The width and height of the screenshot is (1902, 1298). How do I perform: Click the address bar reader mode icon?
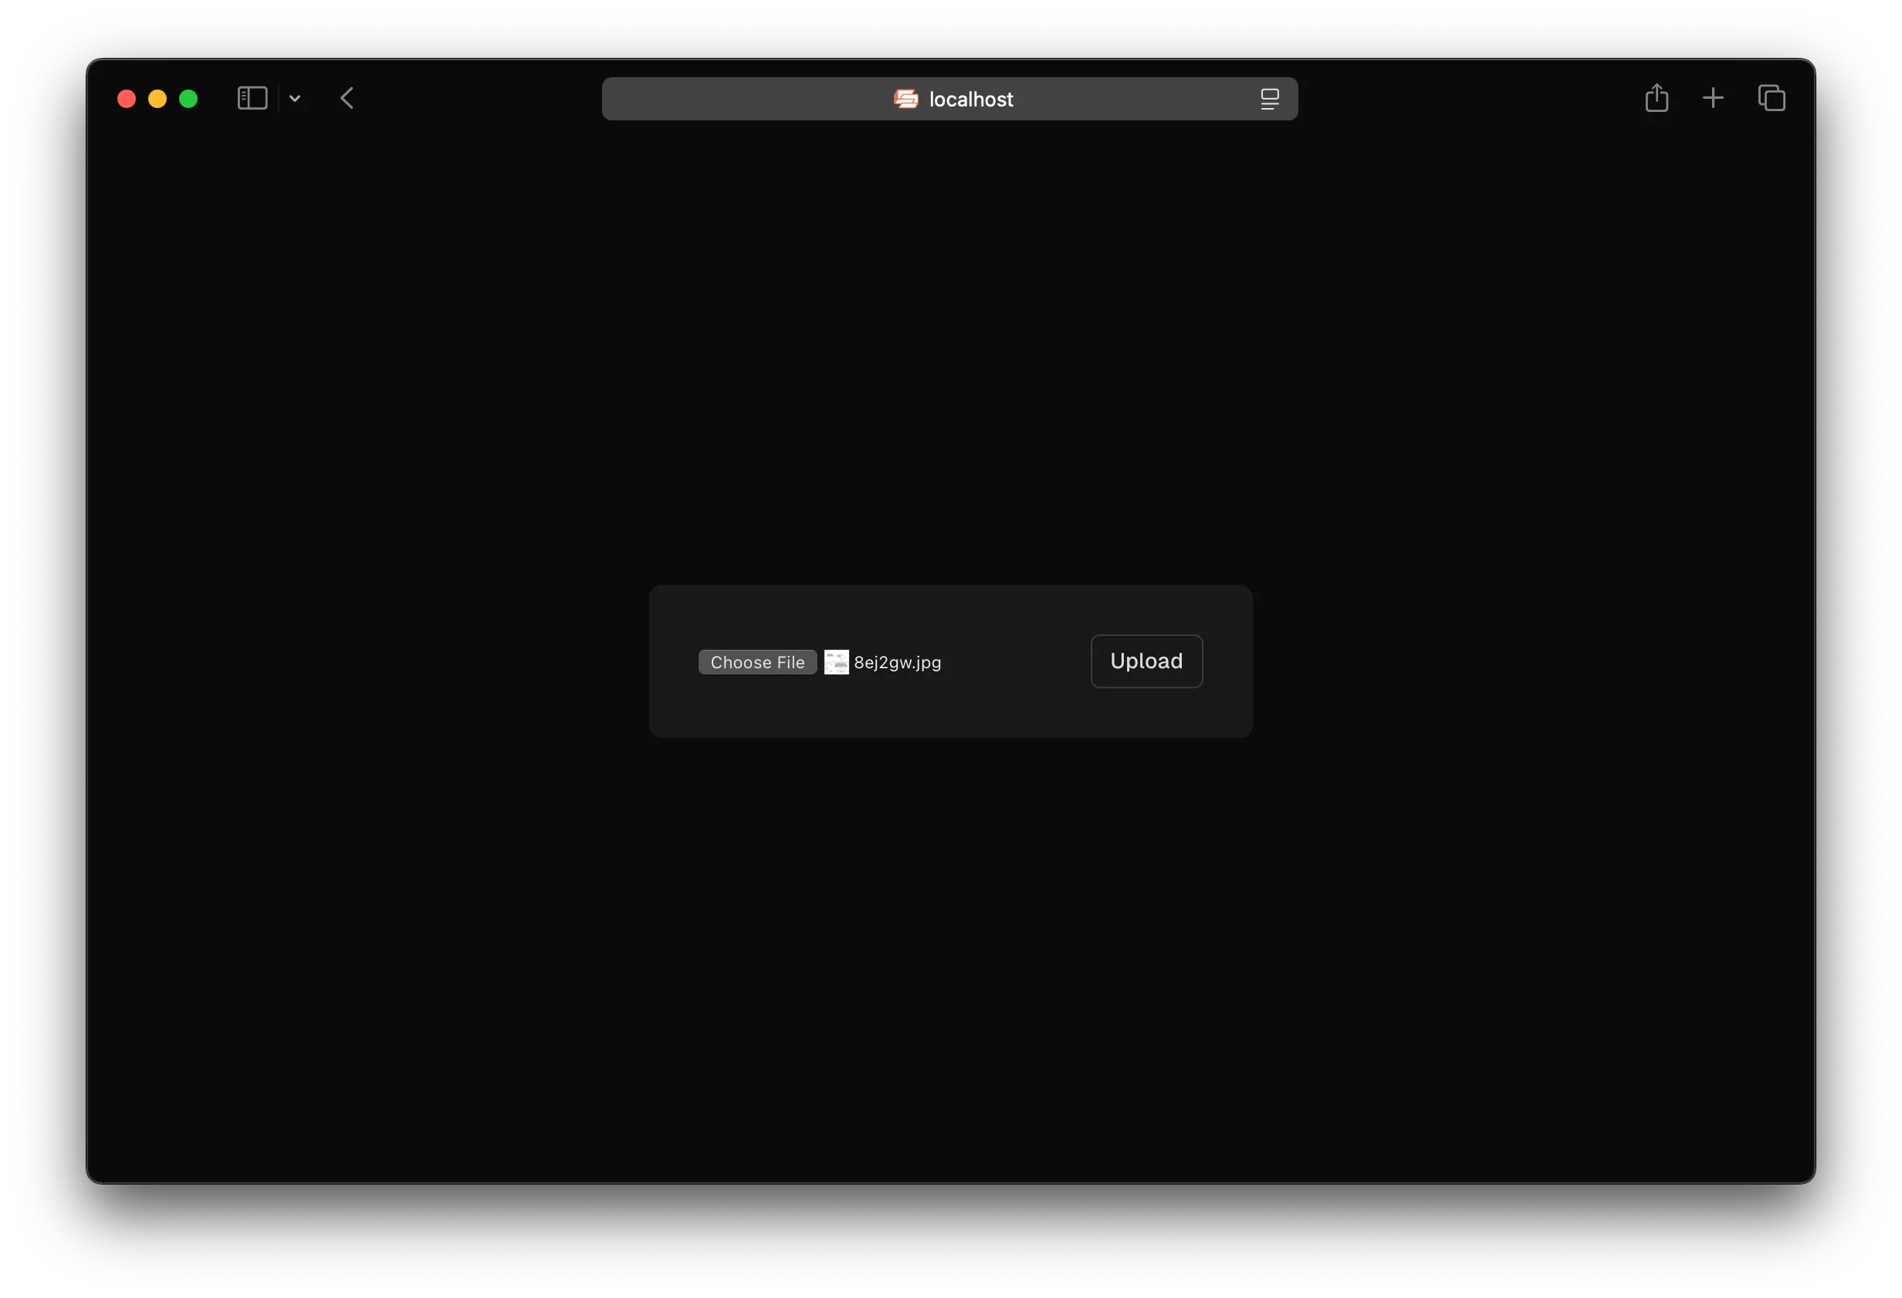point(1269,96)
